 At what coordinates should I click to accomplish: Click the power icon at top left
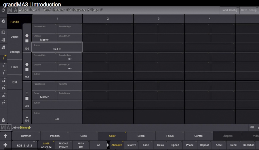tap(3, 10)
